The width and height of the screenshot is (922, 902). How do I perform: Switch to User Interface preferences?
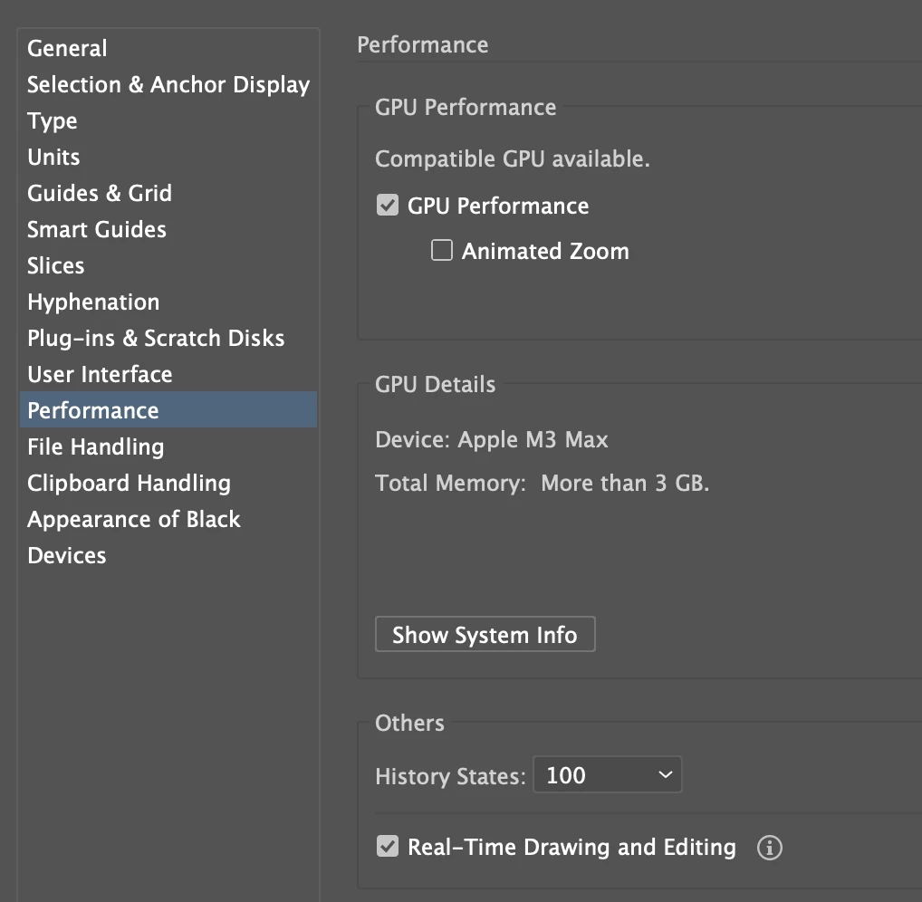[100, 374]
